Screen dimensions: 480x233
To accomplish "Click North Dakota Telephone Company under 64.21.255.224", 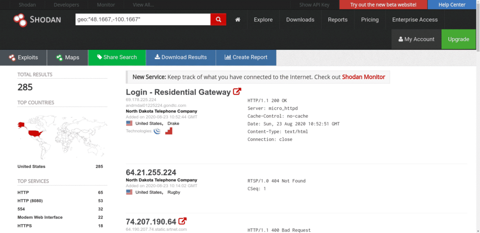I will [x=161, y=180].
